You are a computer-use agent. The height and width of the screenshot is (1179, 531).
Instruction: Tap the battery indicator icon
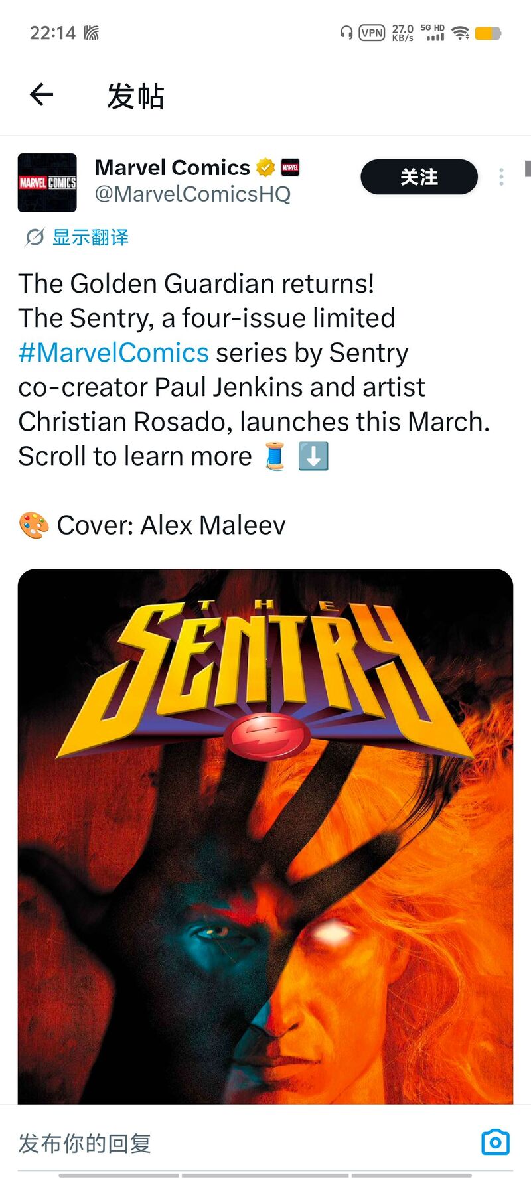[488, 33]
